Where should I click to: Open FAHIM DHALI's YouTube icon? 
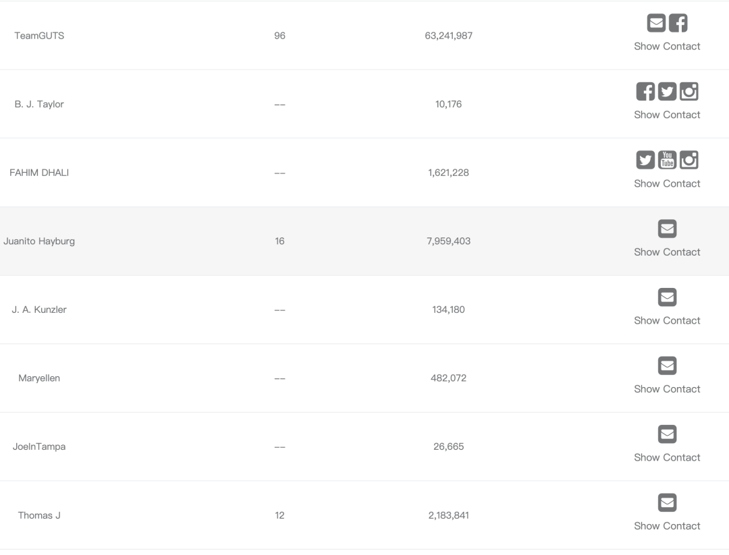tap(667, 160)
